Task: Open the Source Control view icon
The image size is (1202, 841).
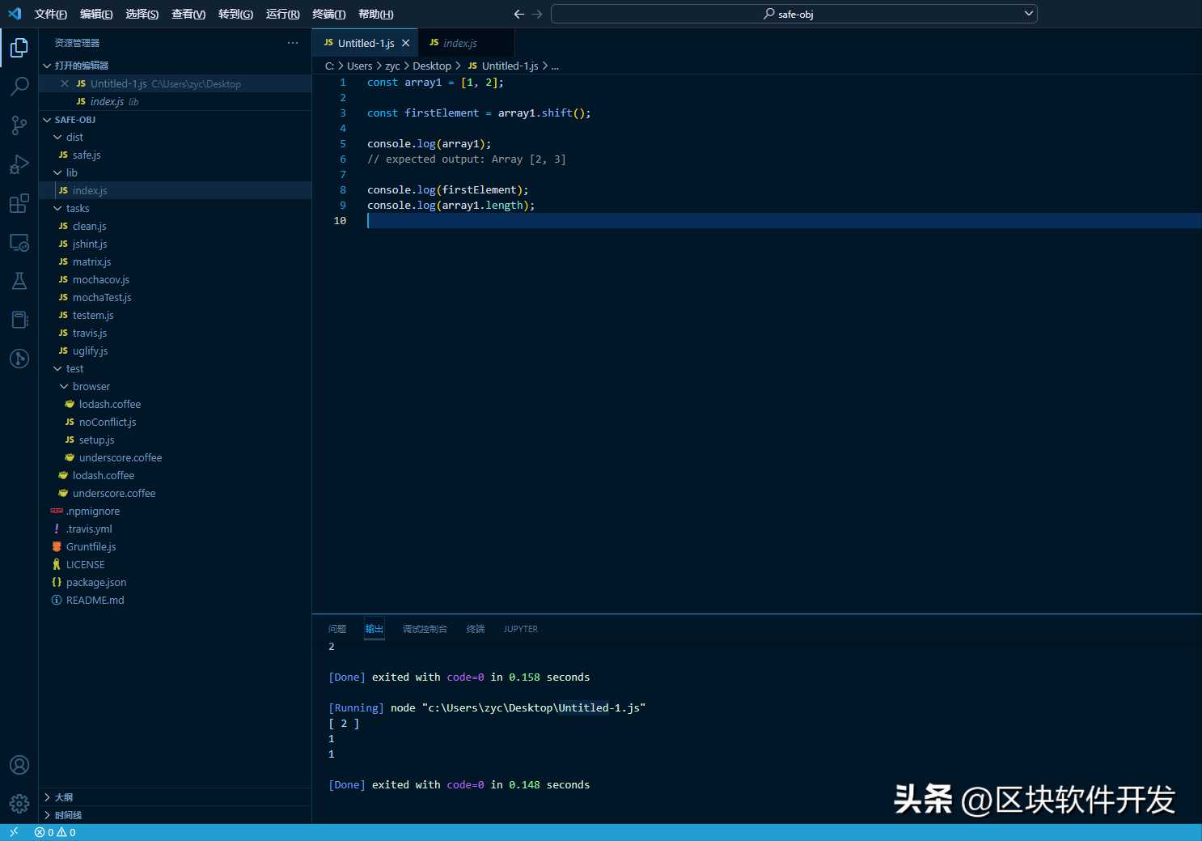Action: pyautogui.click(x=19, y=125)
